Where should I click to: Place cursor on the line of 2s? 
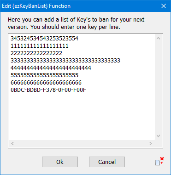click(x=36, y=53)
